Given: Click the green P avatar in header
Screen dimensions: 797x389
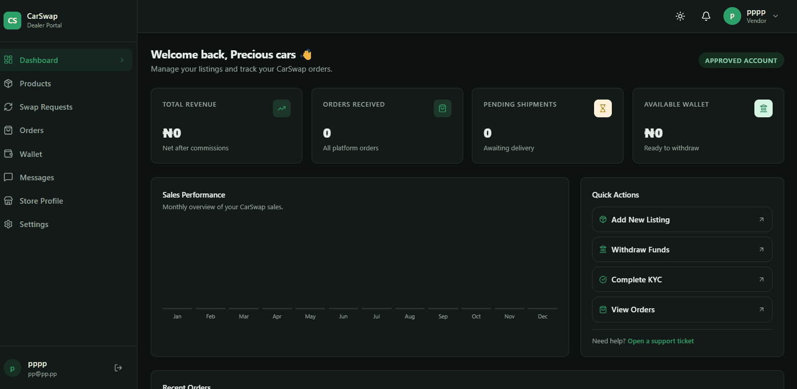Looking at the screenshot, I should point(732,16).
